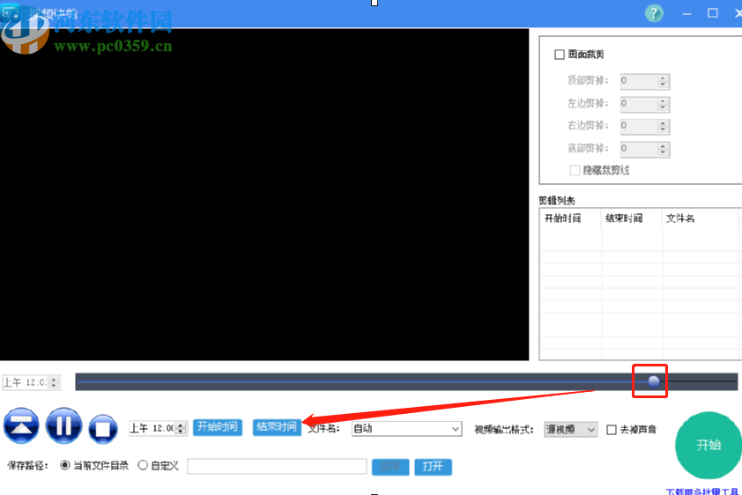This screenshot has width=742, height=495.
Task: Click the 右边剪掉 value field
Action: (x=639, y=126)
